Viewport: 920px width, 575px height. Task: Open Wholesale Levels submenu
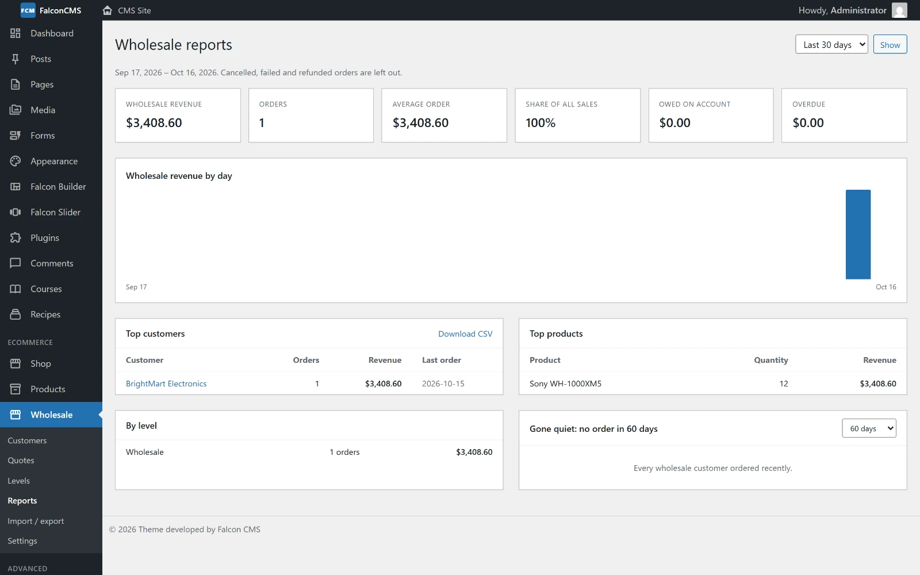click(18, 481)
